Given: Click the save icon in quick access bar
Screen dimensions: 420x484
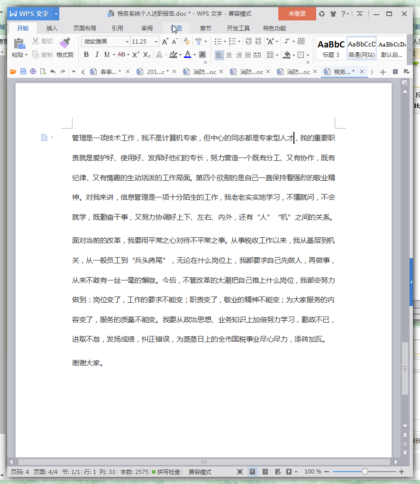Looking at the screenshot, I should click(23, 72).
